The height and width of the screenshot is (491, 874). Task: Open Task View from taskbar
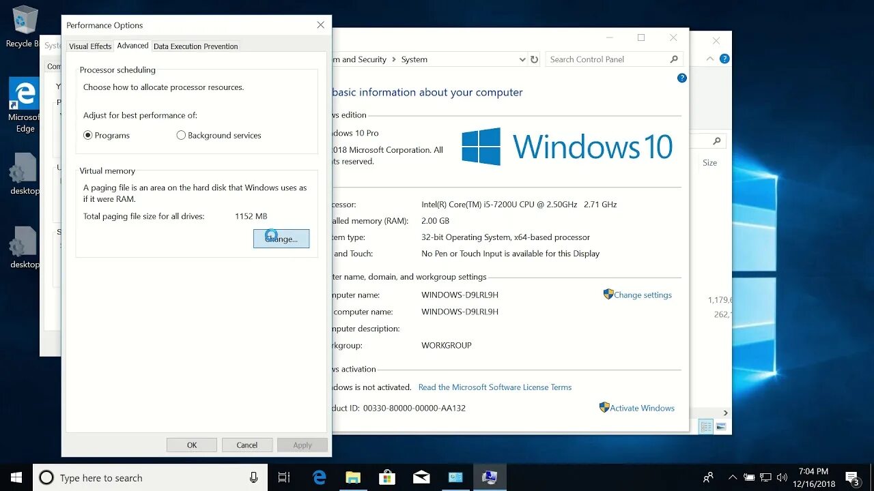[x=284, y=477]
